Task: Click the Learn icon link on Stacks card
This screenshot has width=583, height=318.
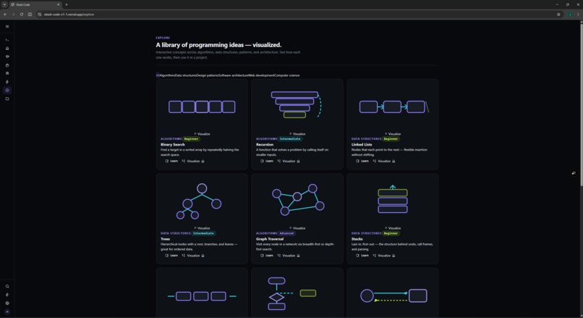Action: coord(362,256)
